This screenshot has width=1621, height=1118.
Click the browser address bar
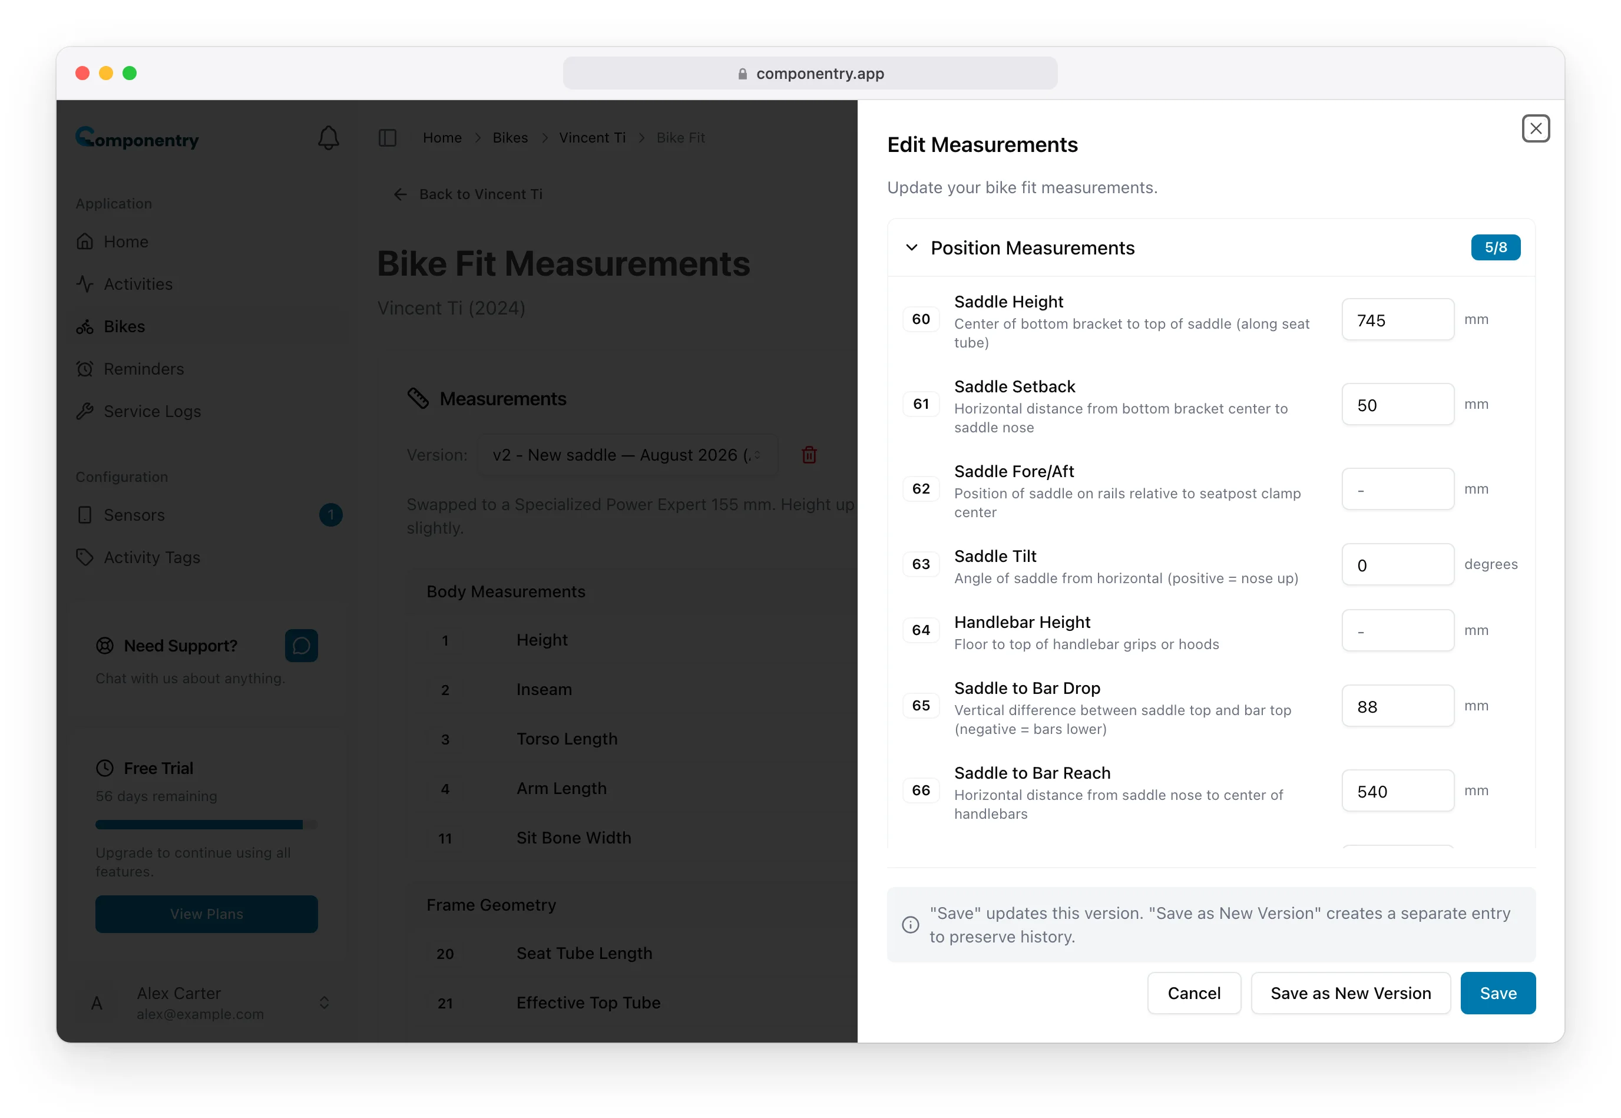tap(810, 73)
